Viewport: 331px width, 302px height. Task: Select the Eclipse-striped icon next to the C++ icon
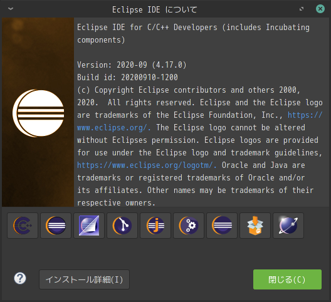[x=56, y=226]
